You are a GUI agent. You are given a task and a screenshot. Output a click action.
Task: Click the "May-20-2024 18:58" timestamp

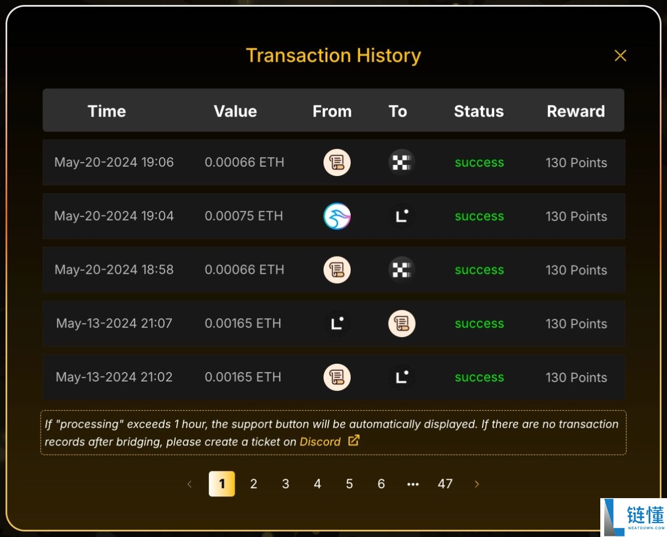[114, 269]
